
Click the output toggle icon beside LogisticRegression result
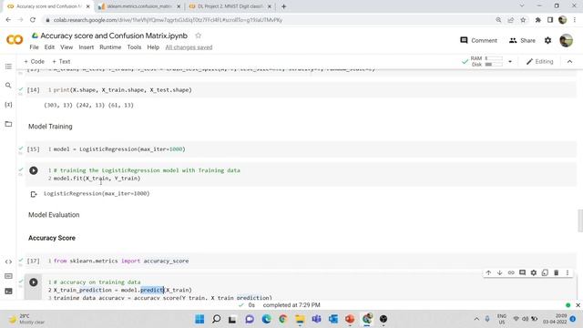[x=34, y=194]
